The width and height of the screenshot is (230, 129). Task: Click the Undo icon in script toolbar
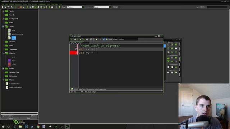point(84,39)
